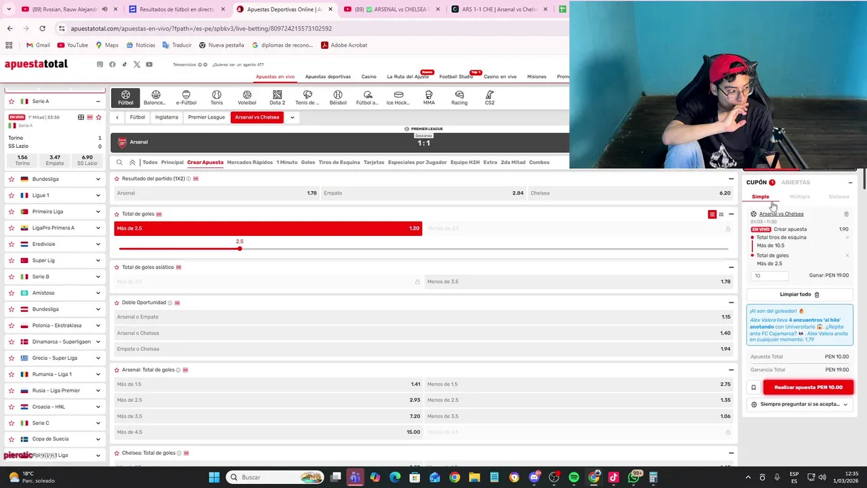Click Realizar apuesta PEN 10.00 button
Viewport: 867px width, 488px height.
pyautogui.click(x=808, y=388)
